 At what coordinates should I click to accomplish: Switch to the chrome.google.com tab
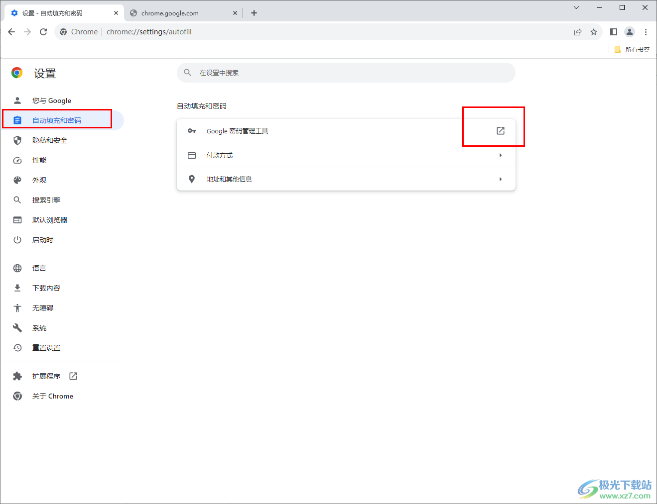click(183, 13)
